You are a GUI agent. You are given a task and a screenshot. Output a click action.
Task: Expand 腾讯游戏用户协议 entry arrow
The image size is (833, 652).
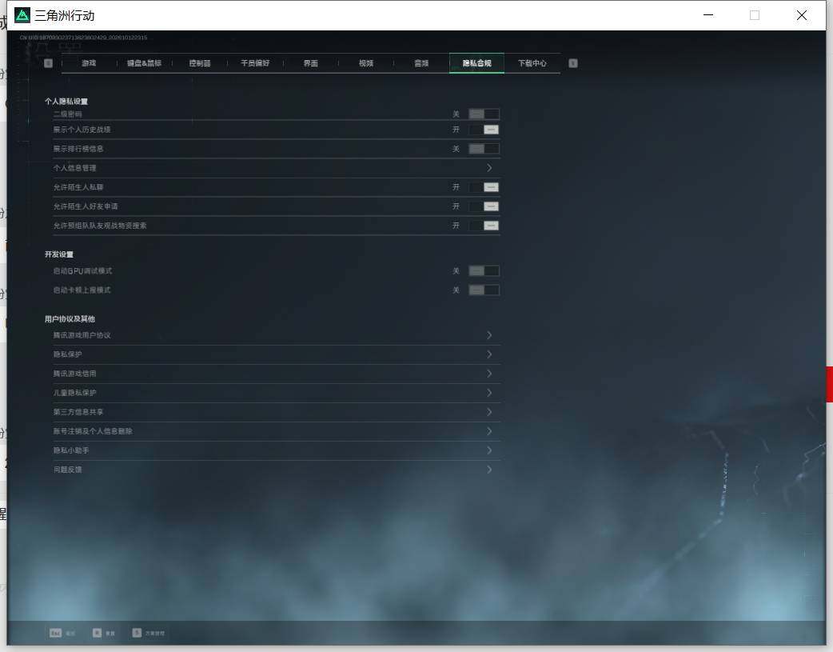tap(489, 335)
